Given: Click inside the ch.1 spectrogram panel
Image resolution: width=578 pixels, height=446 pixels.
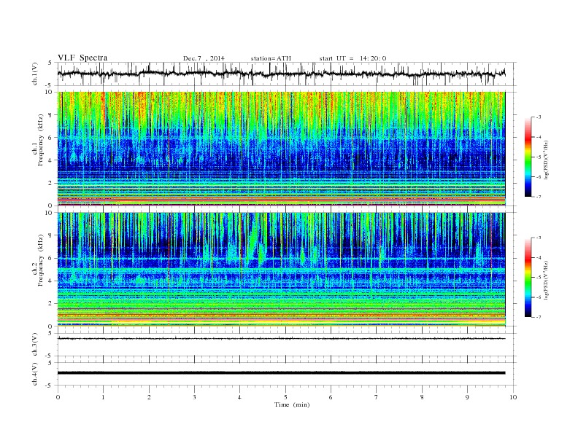Looking at the screenshot, I should tap(282, 149).
